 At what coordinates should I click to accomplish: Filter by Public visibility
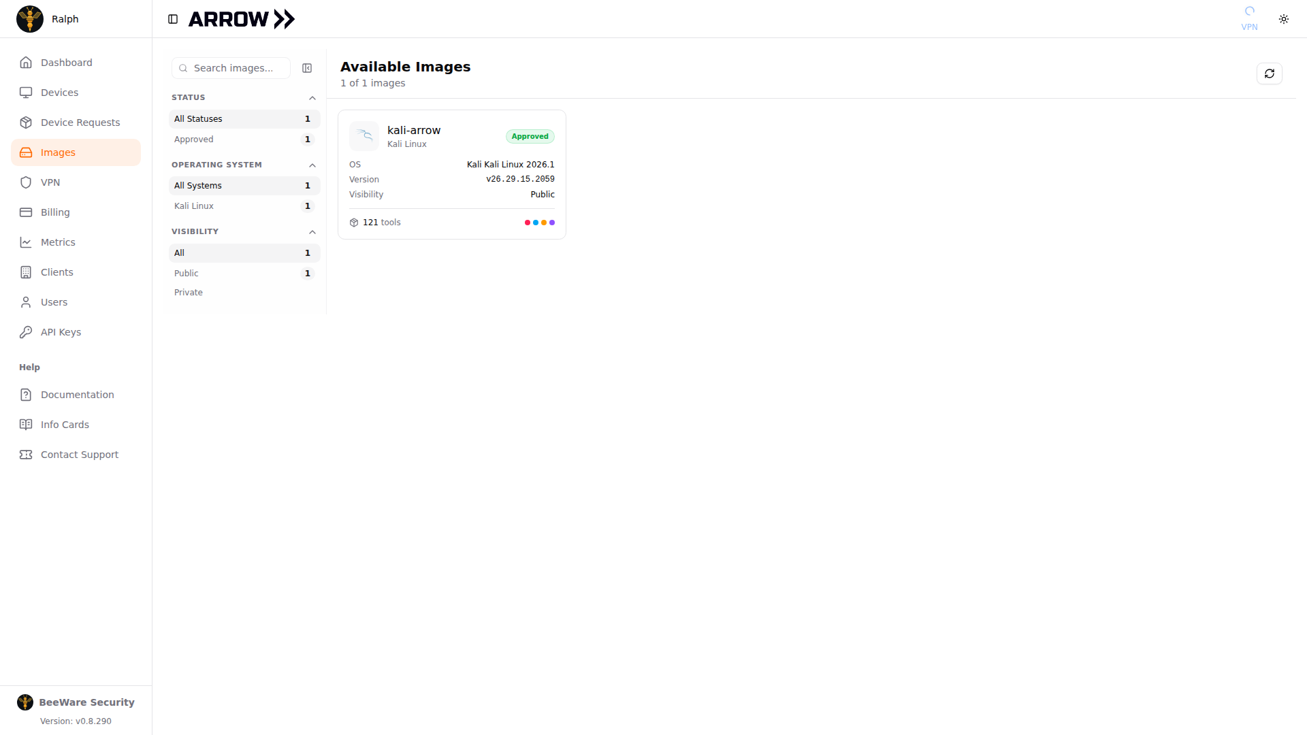pyautogui.click(x=244, y=274)
